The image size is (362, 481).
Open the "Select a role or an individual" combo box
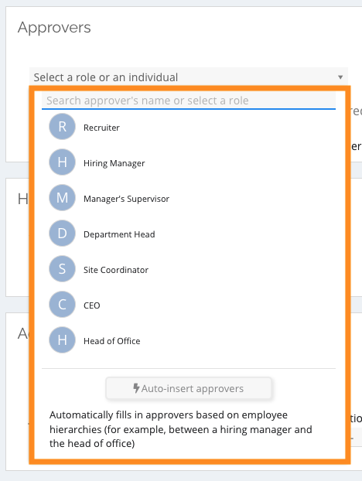[x=189, y=77]
